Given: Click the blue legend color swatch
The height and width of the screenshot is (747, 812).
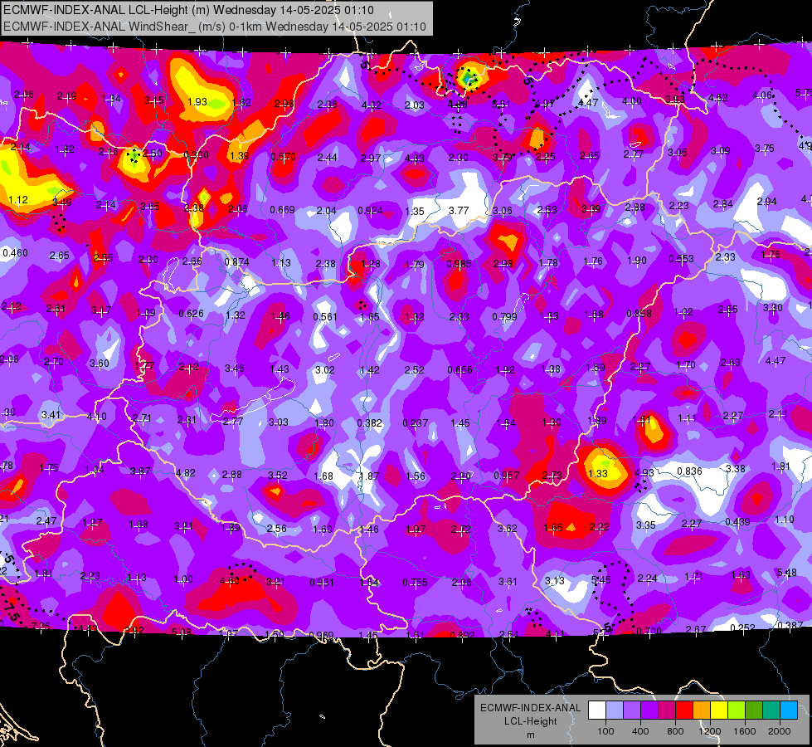Looking at the screenshot, I should pyautogui.click(x=789, y=710).
